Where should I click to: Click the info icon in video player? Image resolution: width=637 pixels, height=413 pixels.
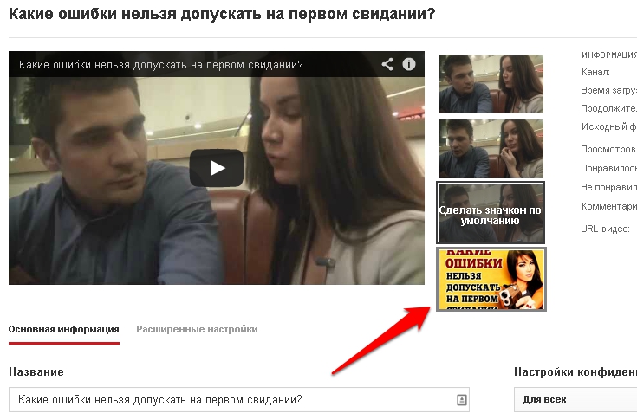click(409, 64)
